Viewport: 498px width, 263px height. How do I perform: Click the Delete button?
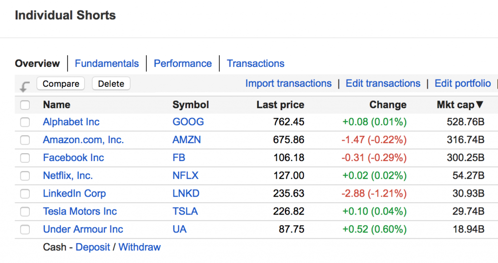point(111,84)
